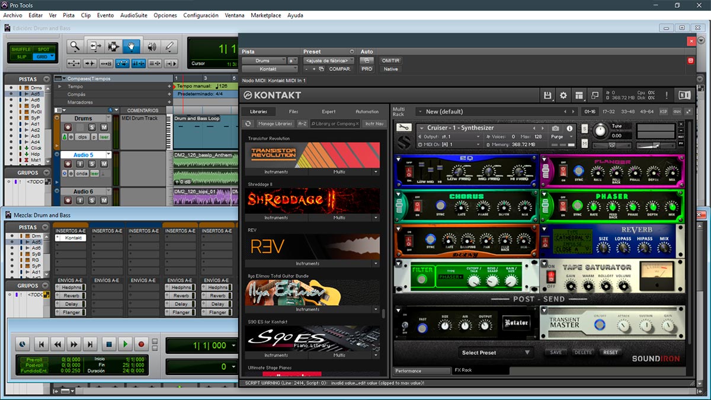711x400 pixels.
Task: Click the Library or Company search field
Action: pyautogui.click(x=335, y=123)
